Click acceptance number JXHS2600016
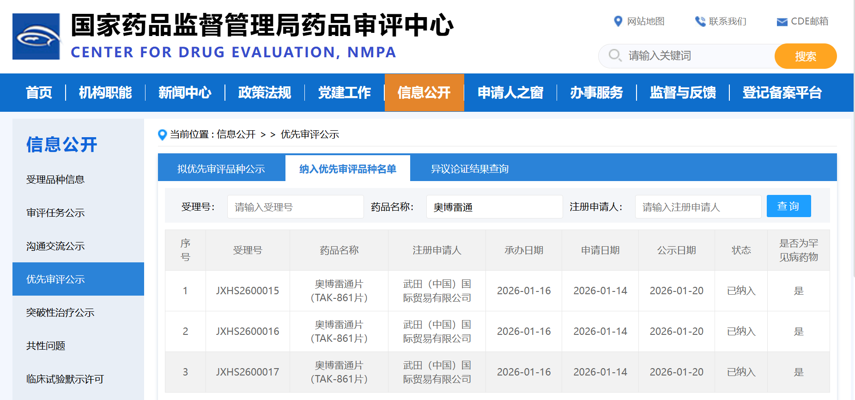The image size is (855, 400). tap(248, 331)
